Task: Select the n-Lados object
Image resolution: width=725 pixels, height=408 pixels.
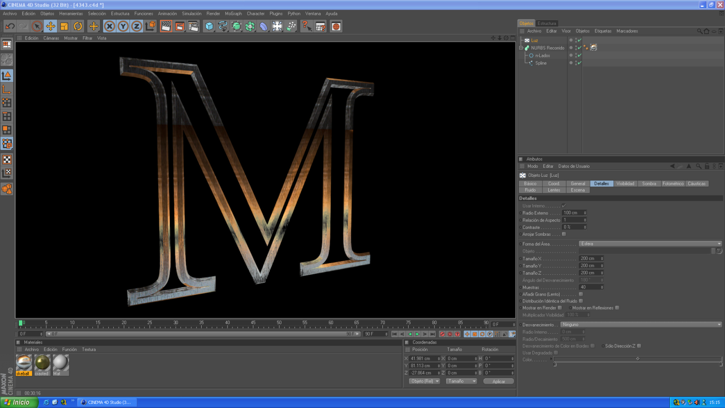Action: pos(542,56)
